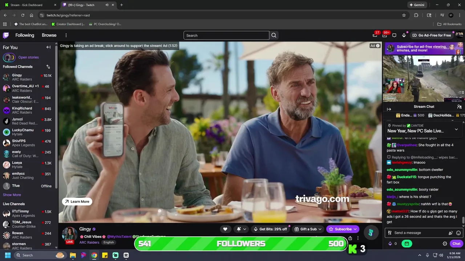
Task: Bookmark this page with the star
Action: click(404, 15)
